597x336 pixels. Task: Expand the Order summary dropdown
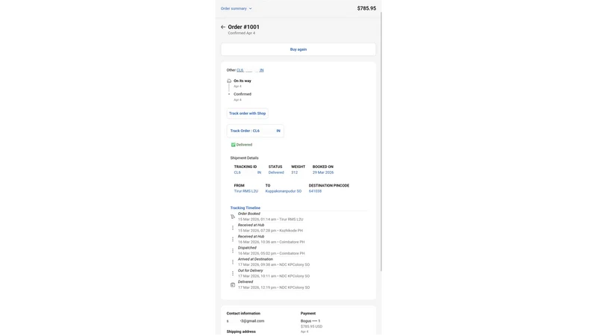[236, 8]
